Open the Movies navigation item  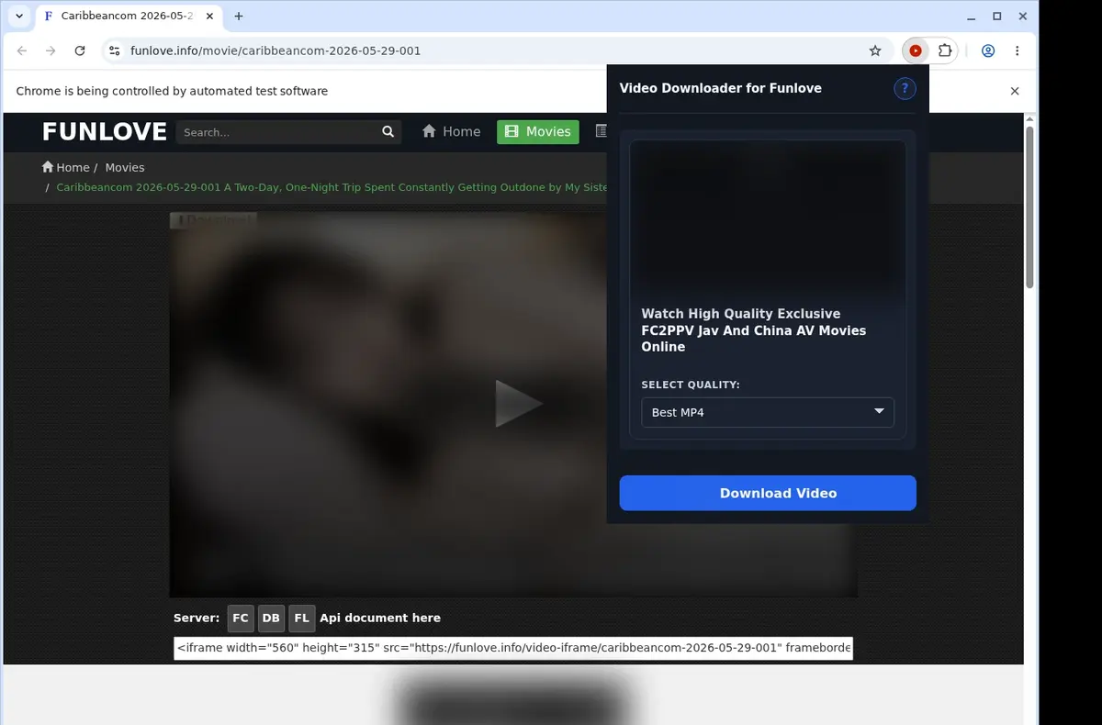coord(538,132)
